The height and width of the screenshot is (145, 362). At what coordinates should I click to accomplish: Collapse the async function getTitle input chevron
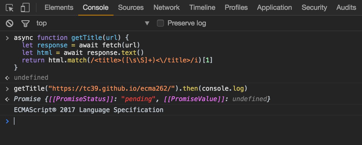point(8,38)
